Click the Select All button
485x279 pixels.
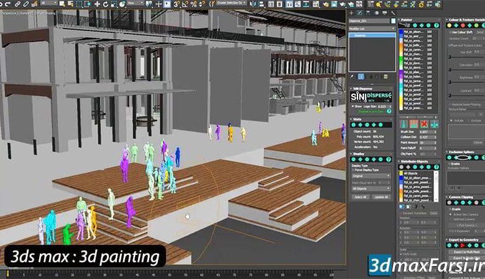pyautogui.click(x=360, y=197)
